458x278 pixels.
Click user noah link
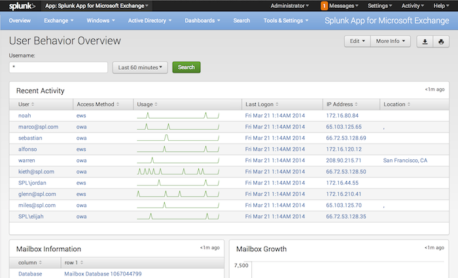[25, 116]
